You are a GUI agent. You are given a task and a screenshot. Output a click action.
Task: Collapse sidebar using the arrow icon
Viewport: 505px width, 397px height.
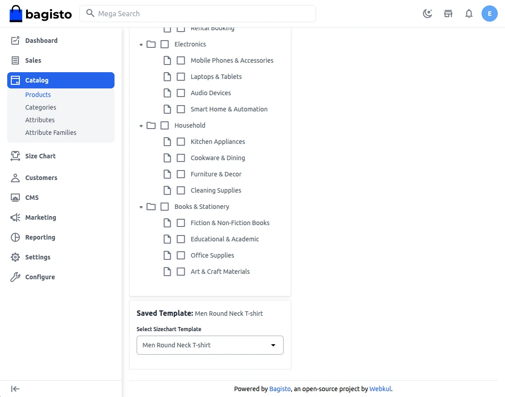coord(15,389)
